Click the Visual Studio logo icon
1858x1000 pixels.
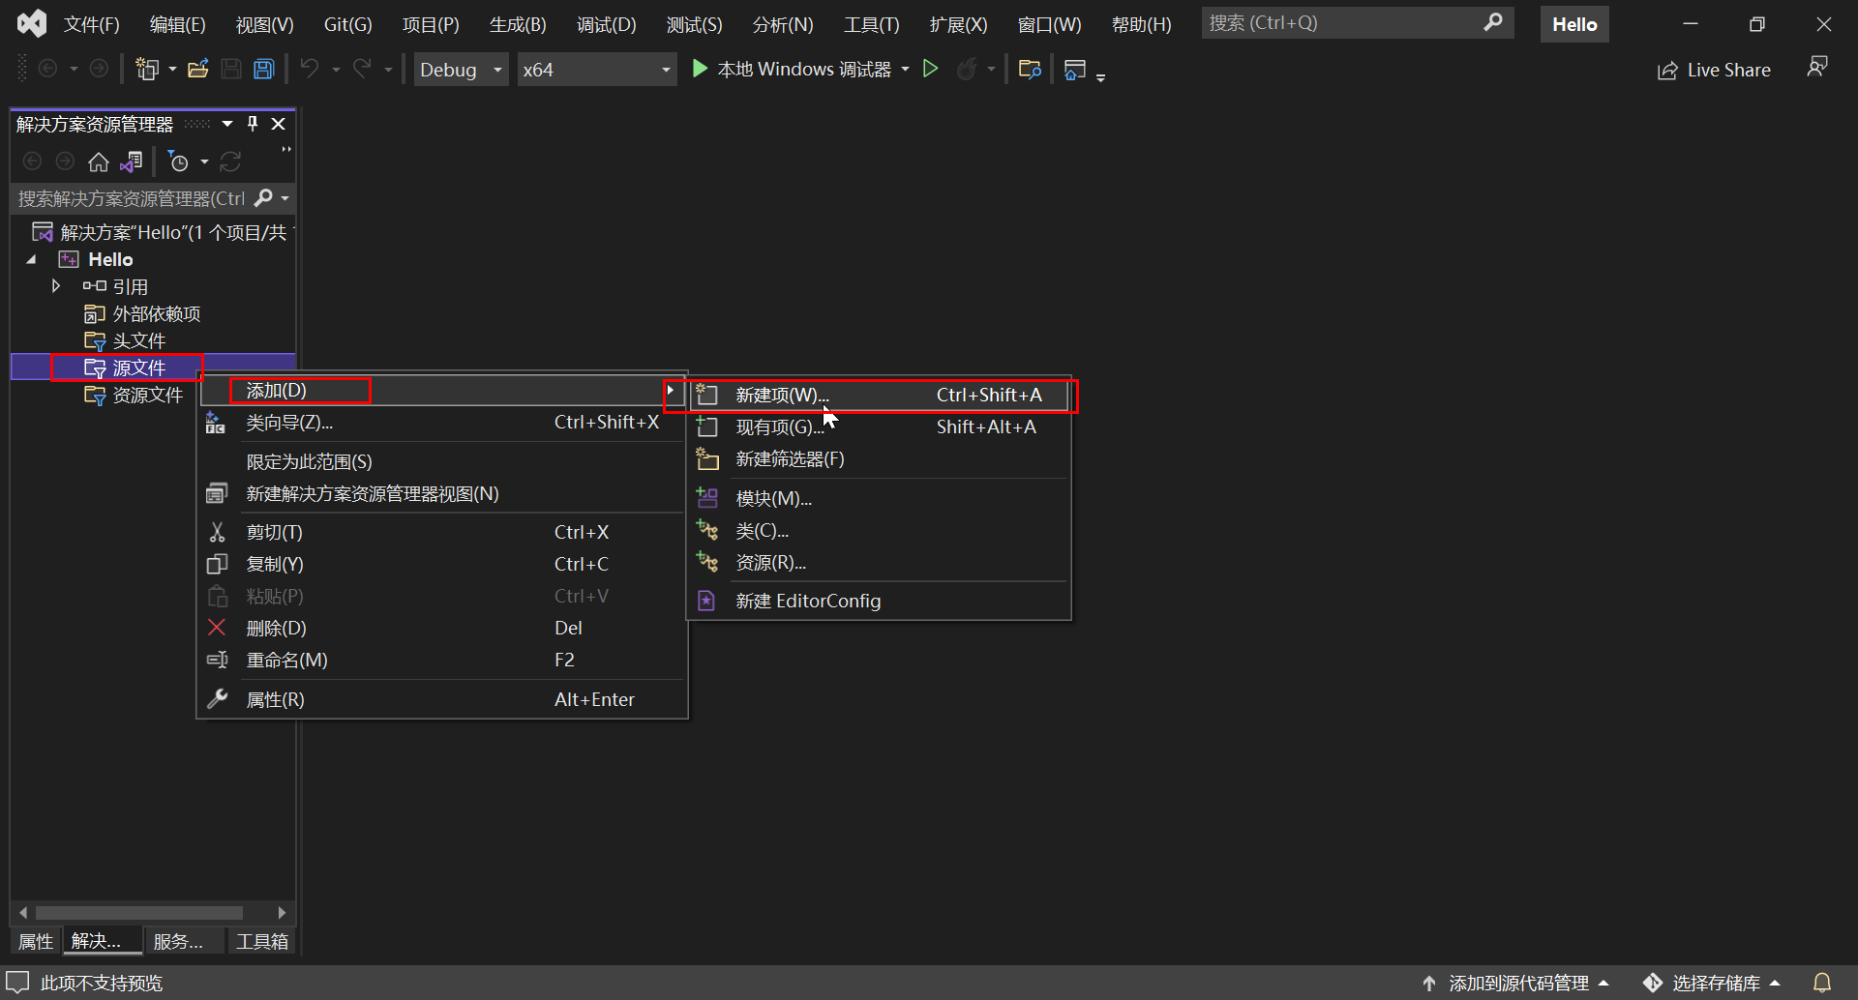[x=32, y=23]
